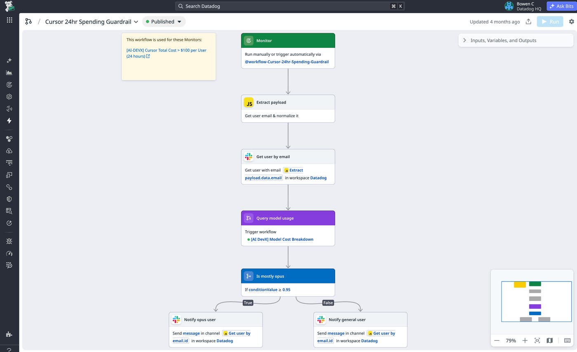
Task: Select the Notify general user node header
Action: click(x=360, y=319)
